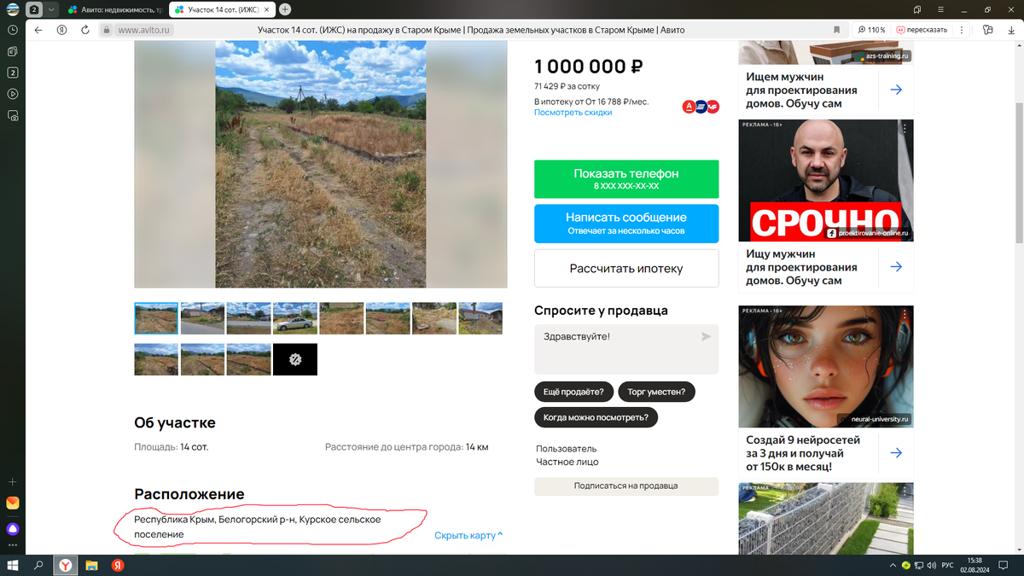Close the Участок 14 сот. tab
1024x576 pixels.
click(x=267, y=9)
